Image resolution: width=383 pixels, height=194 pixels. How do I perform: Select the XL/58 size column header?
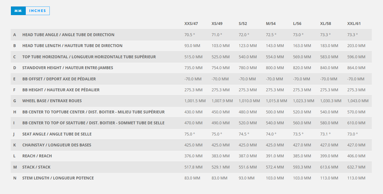point(325,24)
